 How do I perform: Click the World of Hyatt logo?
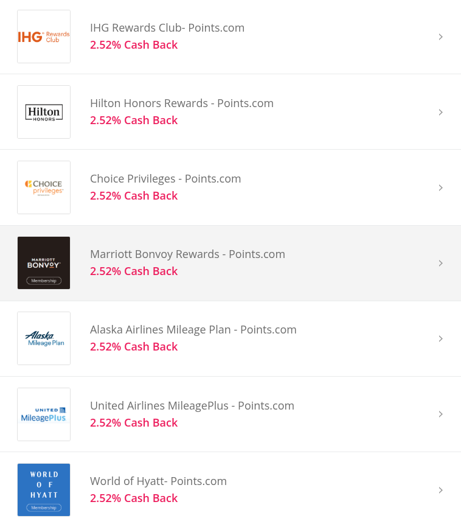(44, 489)
